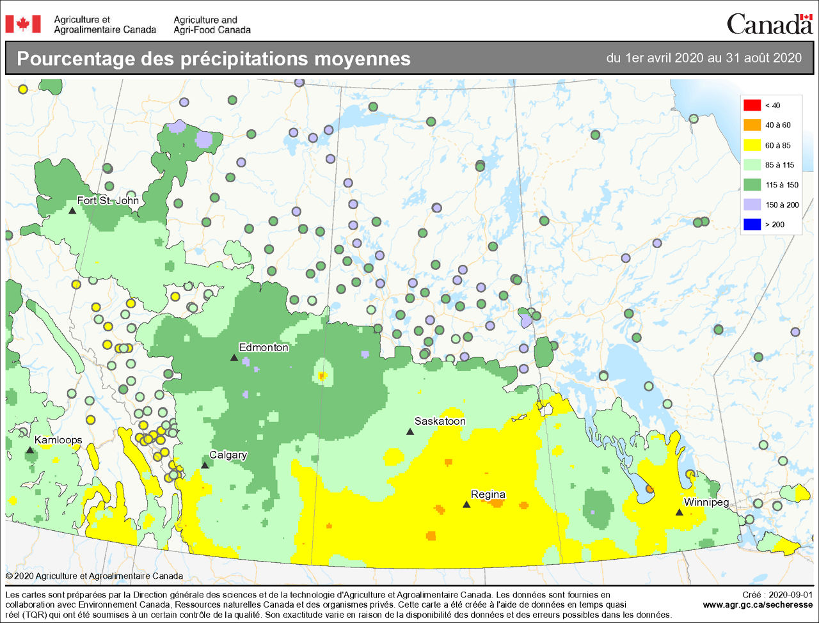
Task: Click the Regina city label
Action: [x=488, y=494]
